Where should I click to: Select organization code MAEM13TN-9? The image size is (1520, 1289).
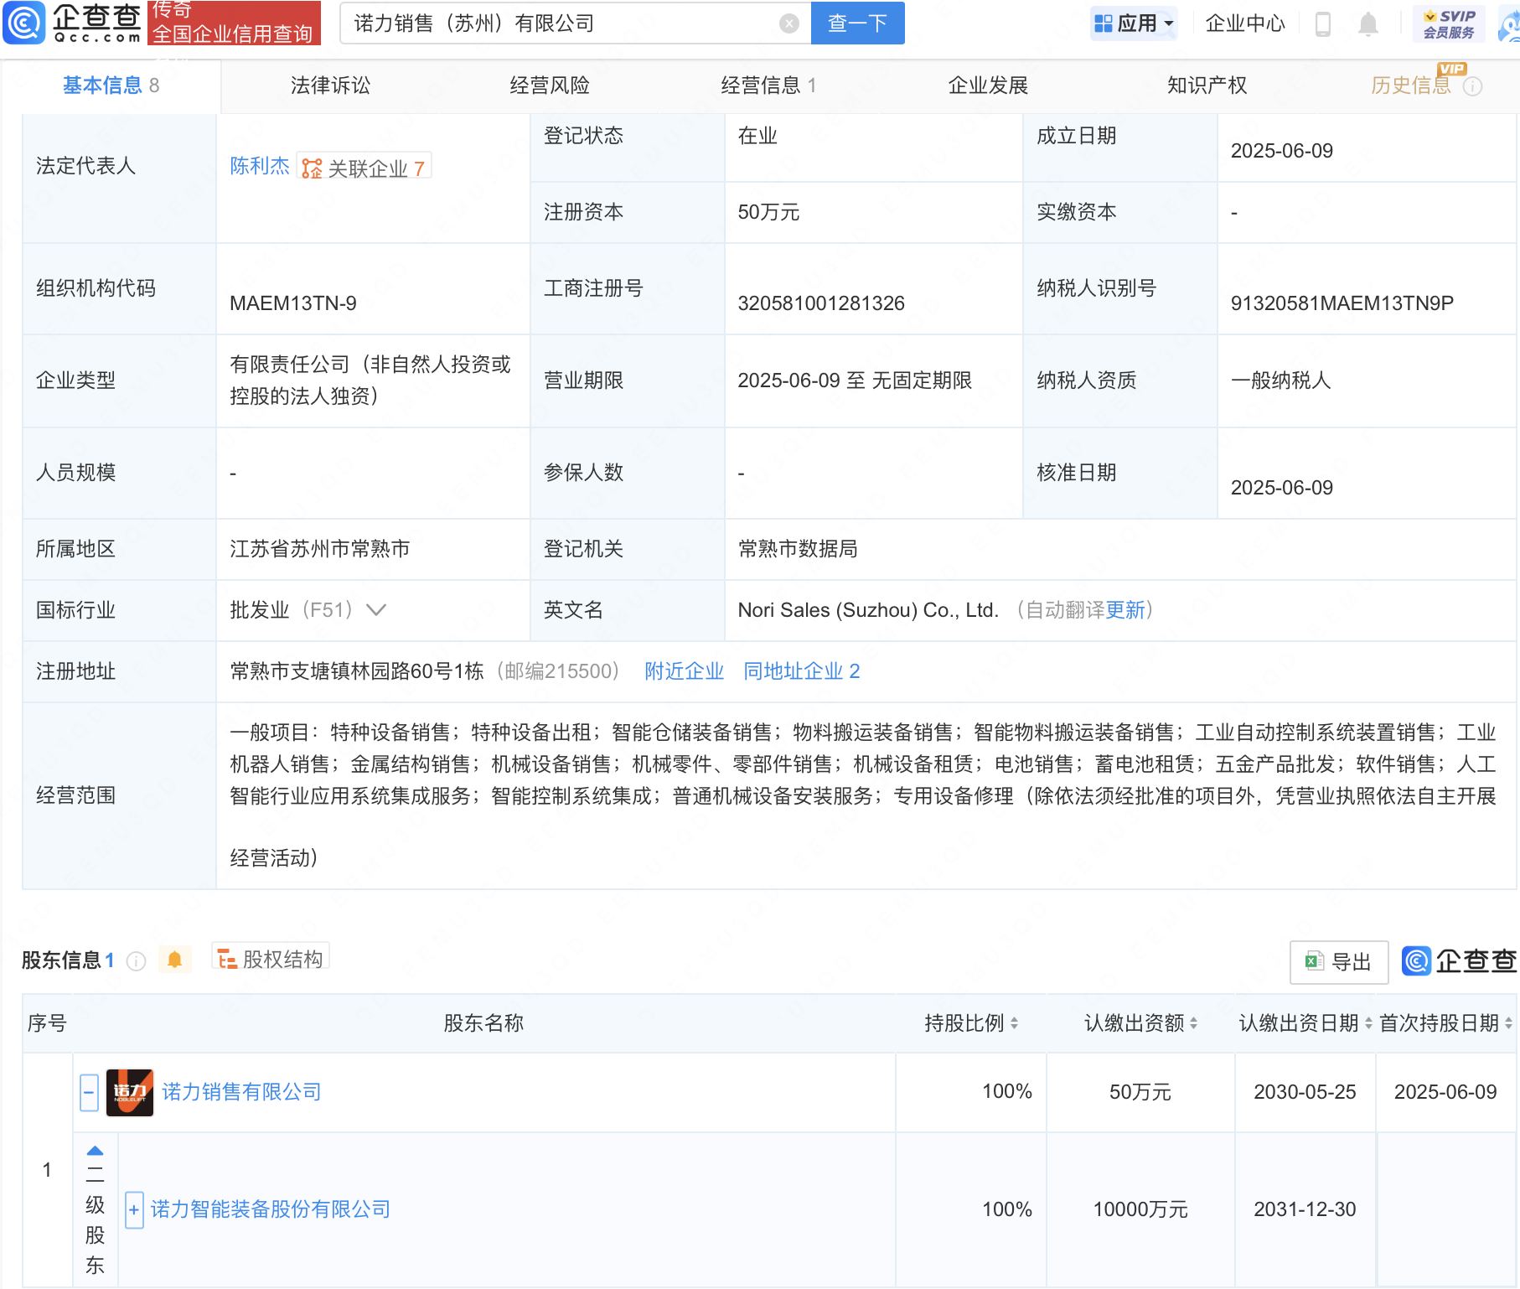293,303
